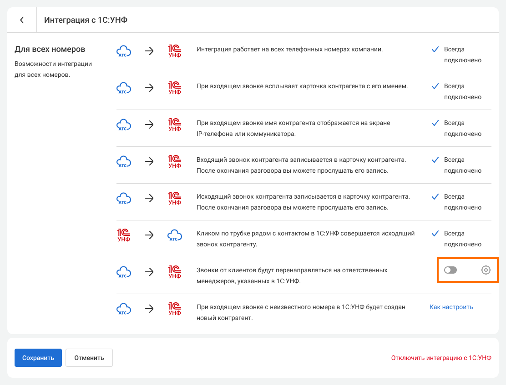Screen dimensions: 506x385
Task: Open the Как настроить link
Action: coord(451,307)
